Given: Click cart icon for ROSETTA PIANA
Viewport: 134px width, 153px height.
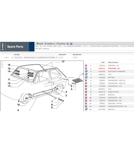Looking at the screenshot, I should click(x=86, y=92).
